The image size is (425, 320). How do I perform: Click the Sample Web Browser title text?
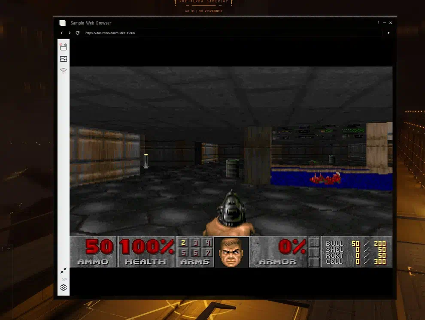pos(91,23)
